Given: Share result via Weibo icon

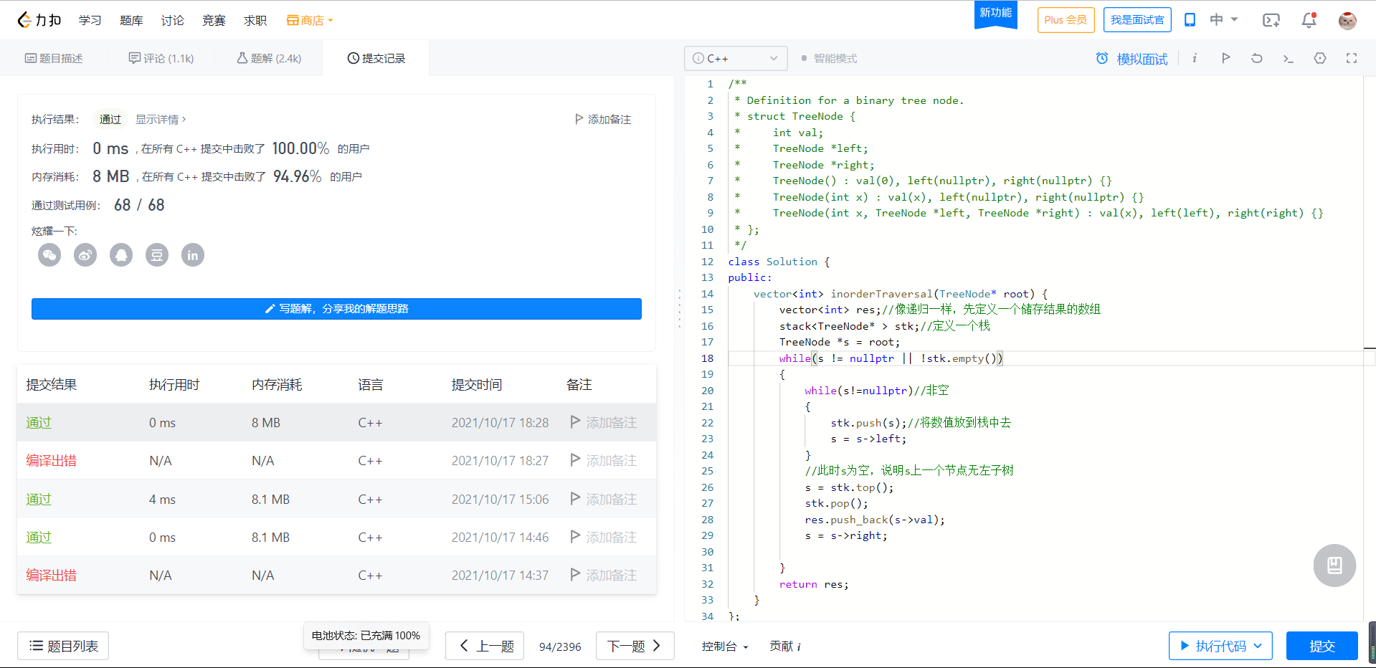Looking at the screenshot, I should (85, 254).
